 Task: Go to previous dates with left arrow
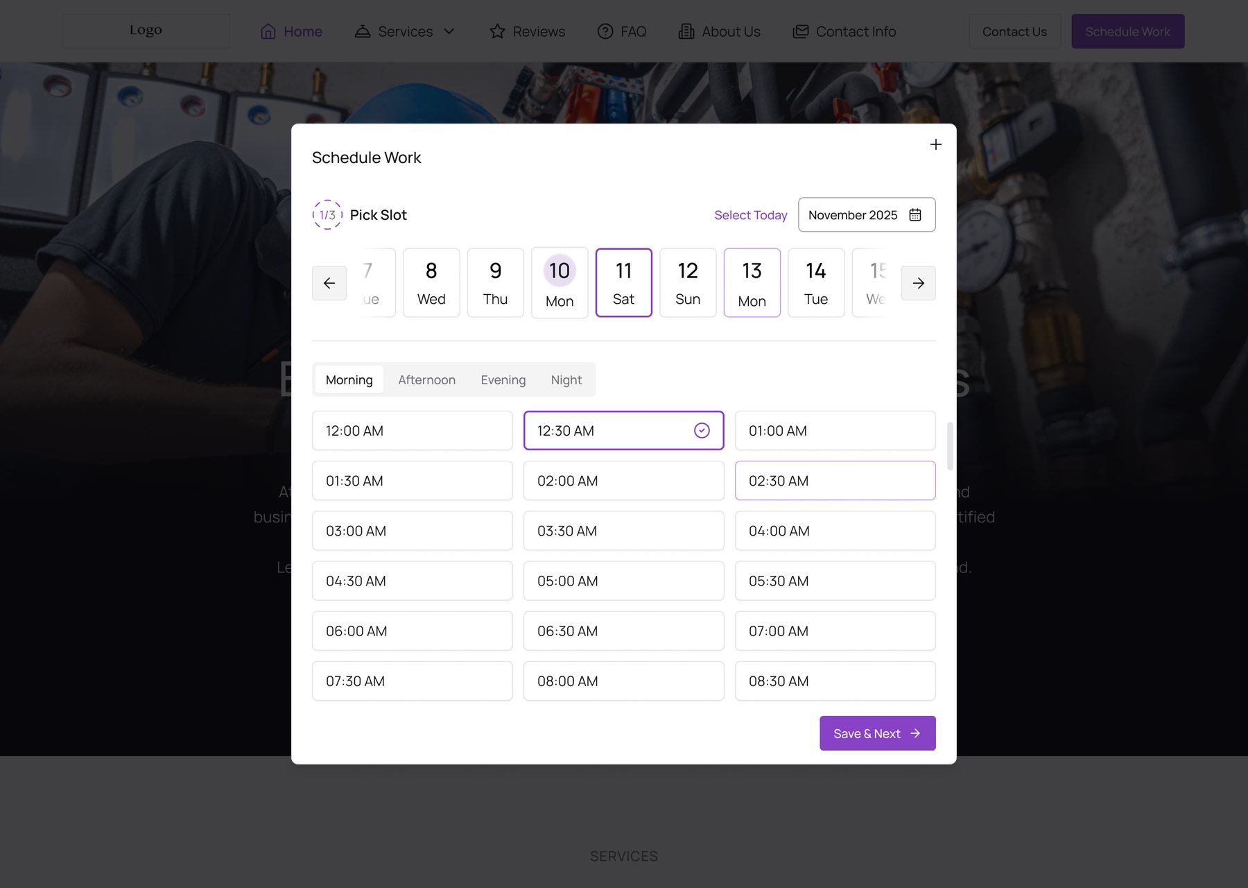pos(329,283)
